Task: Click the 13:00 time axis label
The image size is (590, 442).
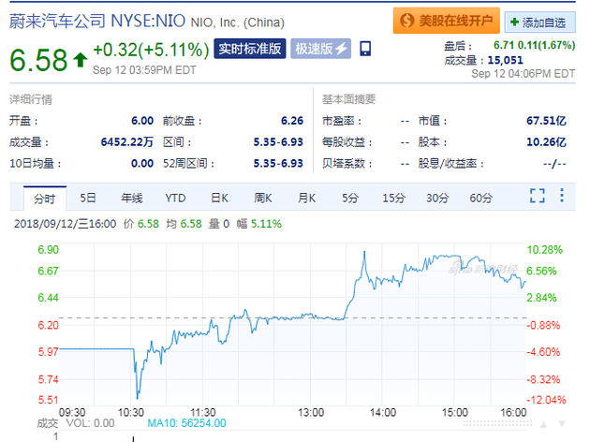Action: [x=311, y=413]
